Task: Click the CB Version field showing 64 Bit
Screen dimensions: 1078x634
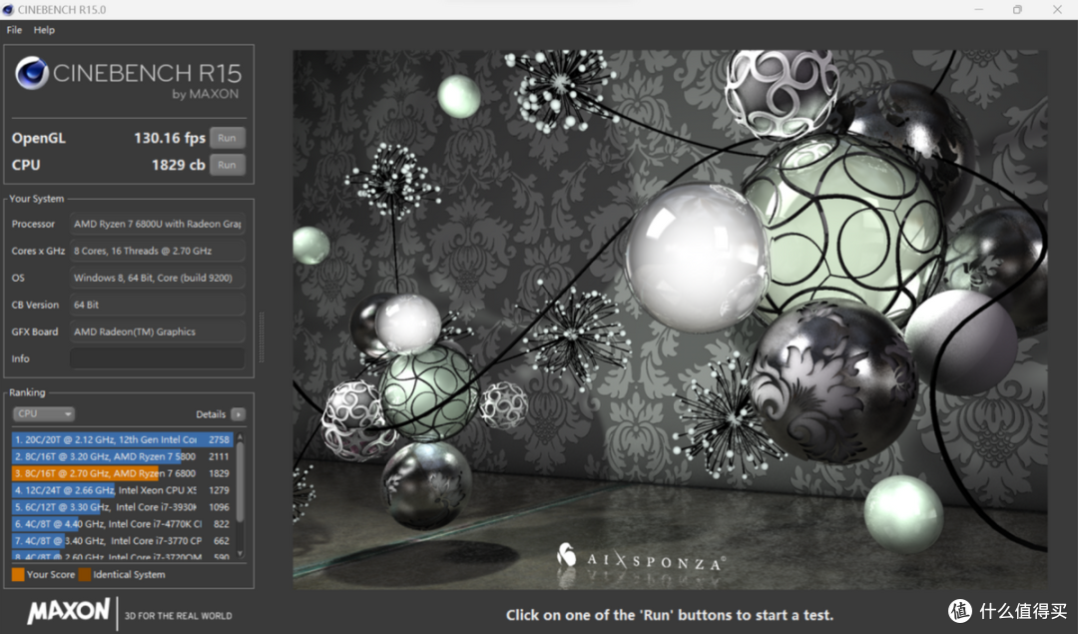Action: (x=158, y=305)
